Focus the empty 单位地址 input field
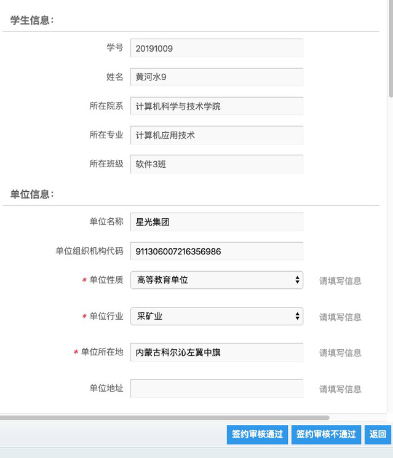Screen dimensions: 393x458 (216, 389)
